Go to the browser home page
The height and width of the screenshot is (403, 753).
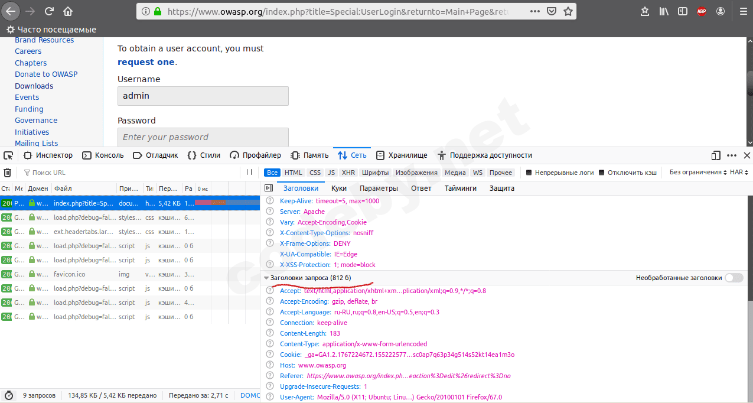click(68, 11)
